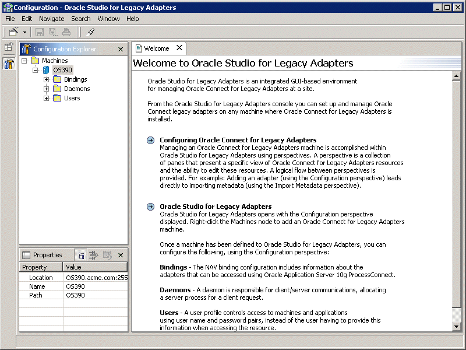The height and width of the screenshot is (350, 466).
Task: Maximize the application window
Action: [x=447, y=8]
